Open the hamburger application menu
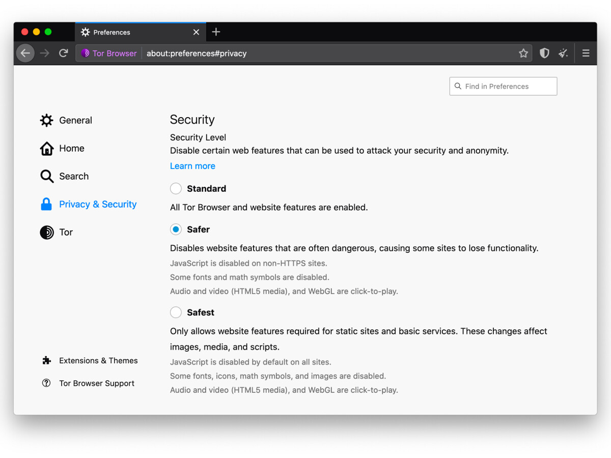The height and width of the screenshot is (458, 611). (586, 53)
